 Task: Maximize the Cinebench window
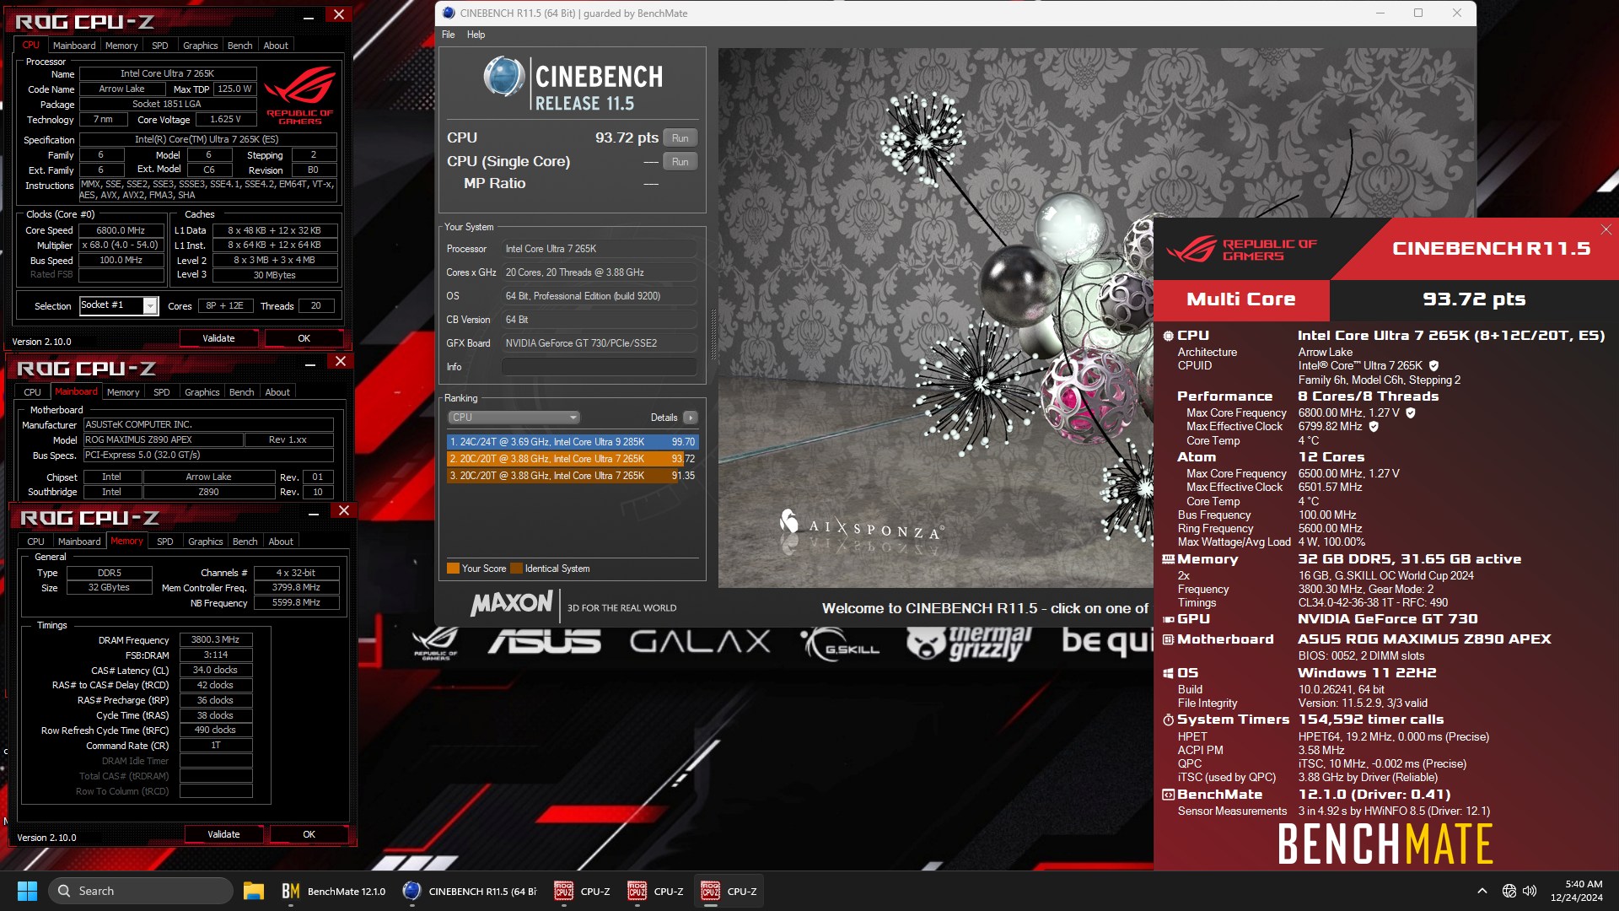[1418, 13]
